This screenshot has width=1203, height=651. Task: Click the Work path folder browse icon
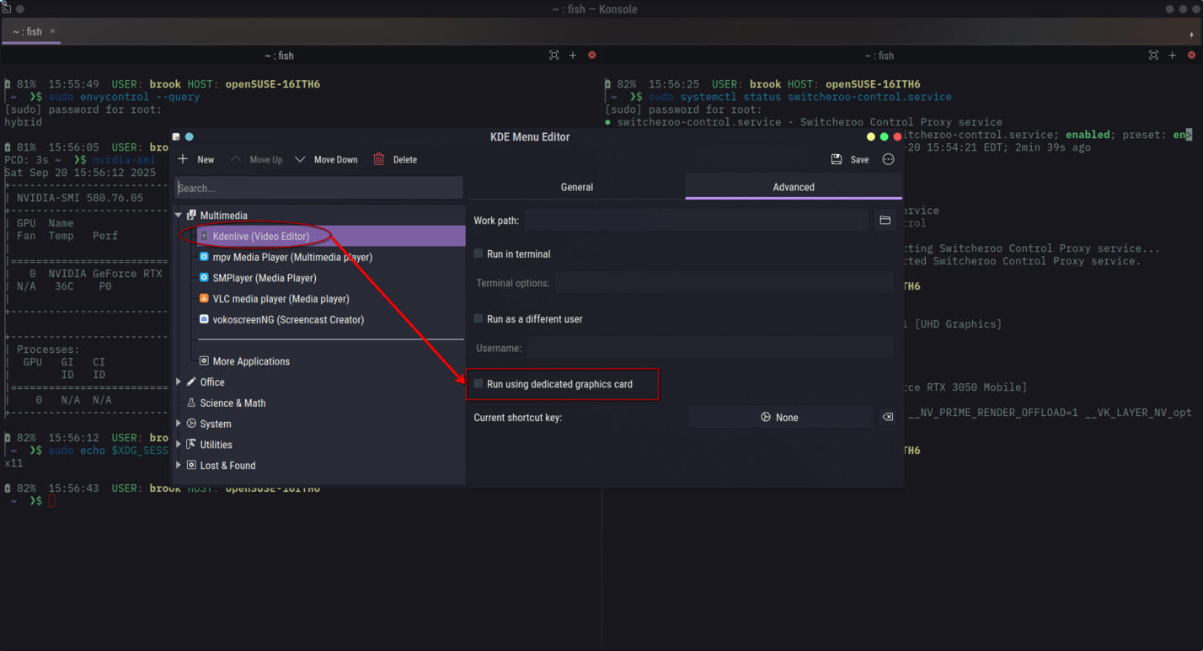click(x=885, y=221)
